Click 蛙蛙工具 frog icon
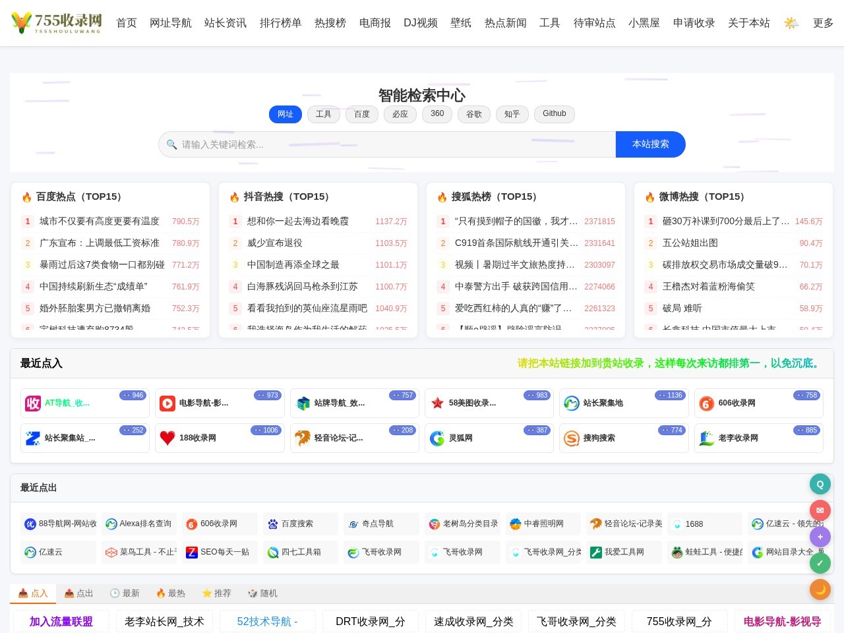 point(677,553)
